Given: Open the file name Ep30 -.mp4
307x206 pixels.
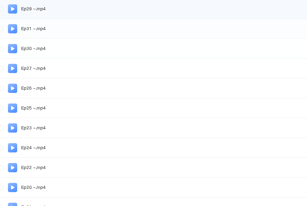Looking at the screenshot, I should (x=33, y=49).
